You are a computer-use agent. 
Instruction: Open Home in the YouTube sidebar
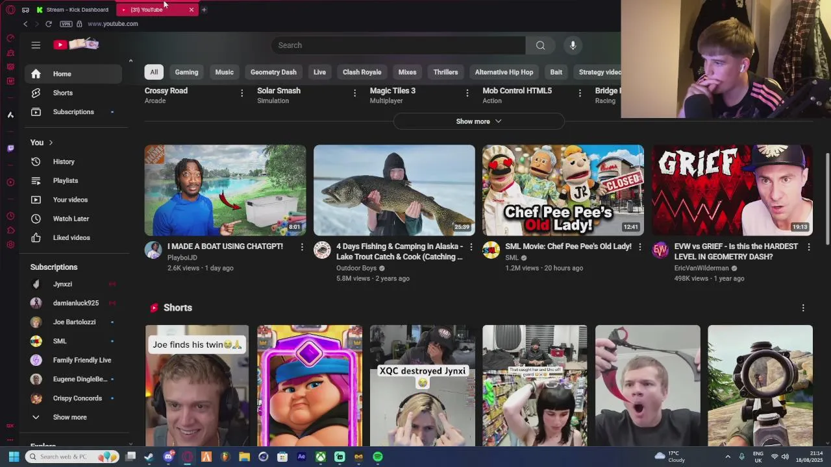pos(73,74)
